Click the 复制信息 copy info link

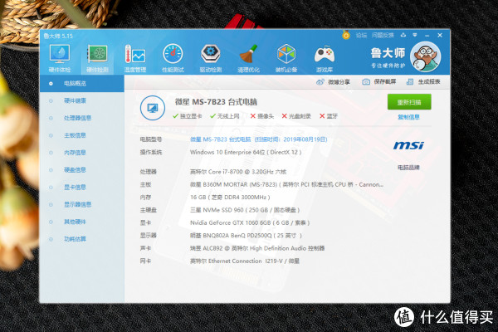coord(408,117)
